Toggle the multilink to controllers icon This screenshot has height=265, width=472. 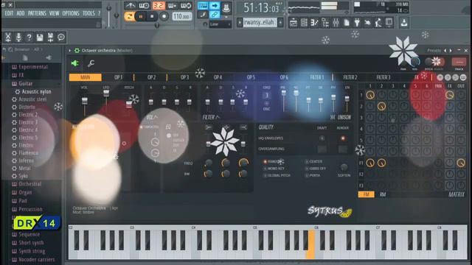tap(215, 15)
